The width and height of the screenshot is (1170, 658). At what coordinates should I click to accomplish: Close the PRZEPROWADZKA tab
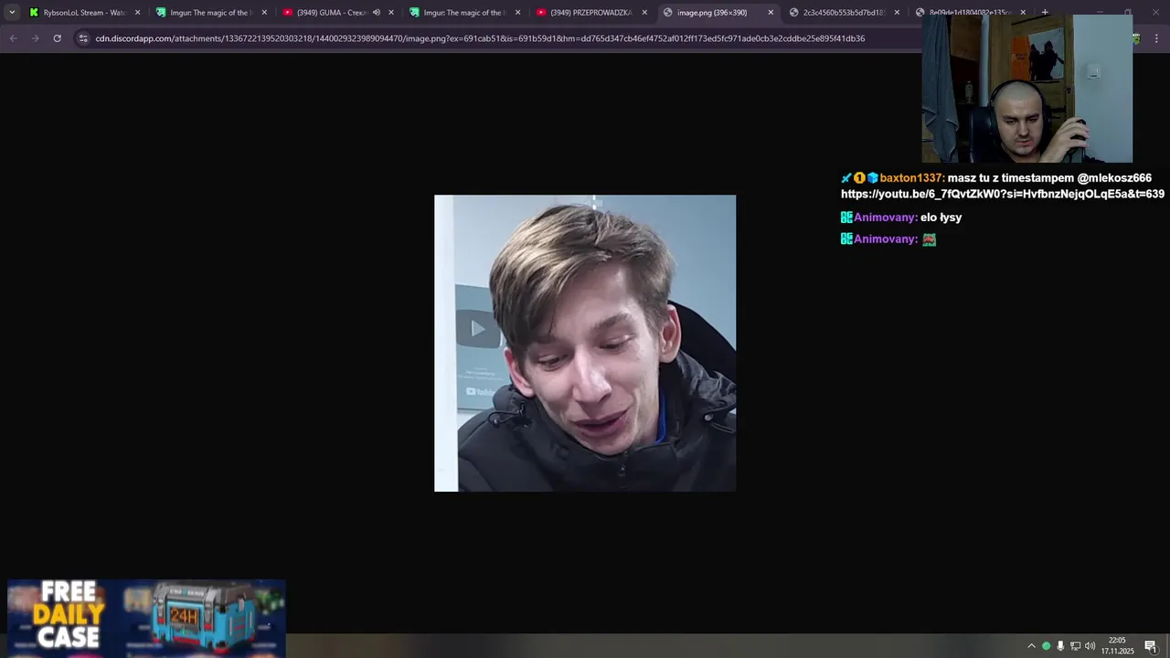pyautogui.click(x=644, y=13)
